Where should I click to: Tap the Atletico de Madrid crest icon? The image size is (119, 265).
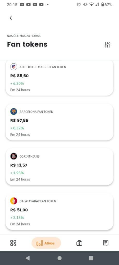click(x=14, y=67)
